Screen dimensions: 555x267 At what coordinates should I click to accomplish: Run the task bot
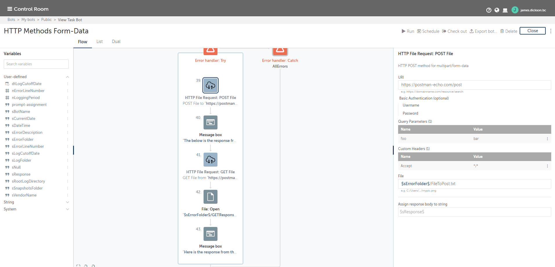click(408, 31)
